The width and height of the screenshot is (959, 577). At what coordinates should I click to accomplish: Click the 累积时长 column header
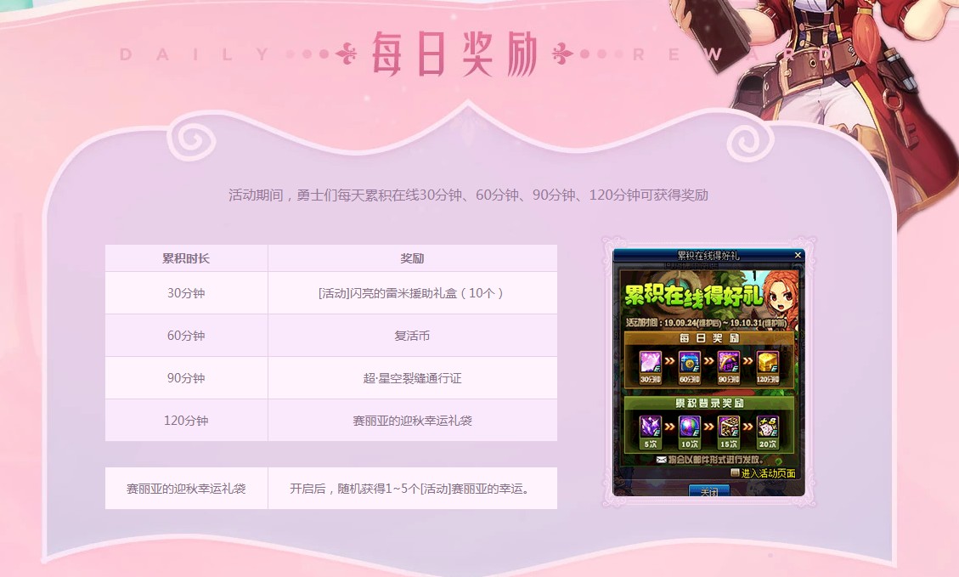point(186,258)
